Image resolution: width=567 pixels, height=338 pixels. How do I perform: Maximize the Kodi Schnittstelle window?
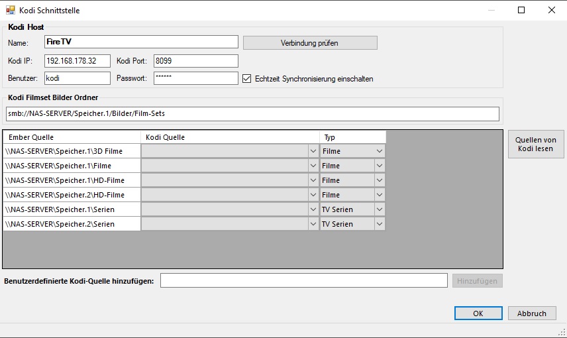pos(521,10)
